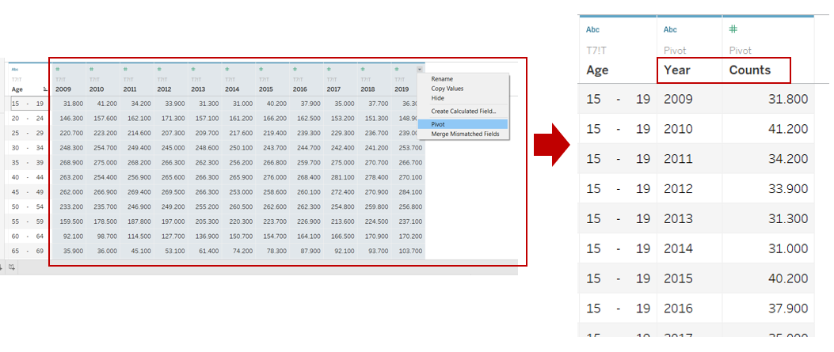Screen dimensions: 834x352
Task: Open Create Calculated Field... menu option
Action: [463, 111]
